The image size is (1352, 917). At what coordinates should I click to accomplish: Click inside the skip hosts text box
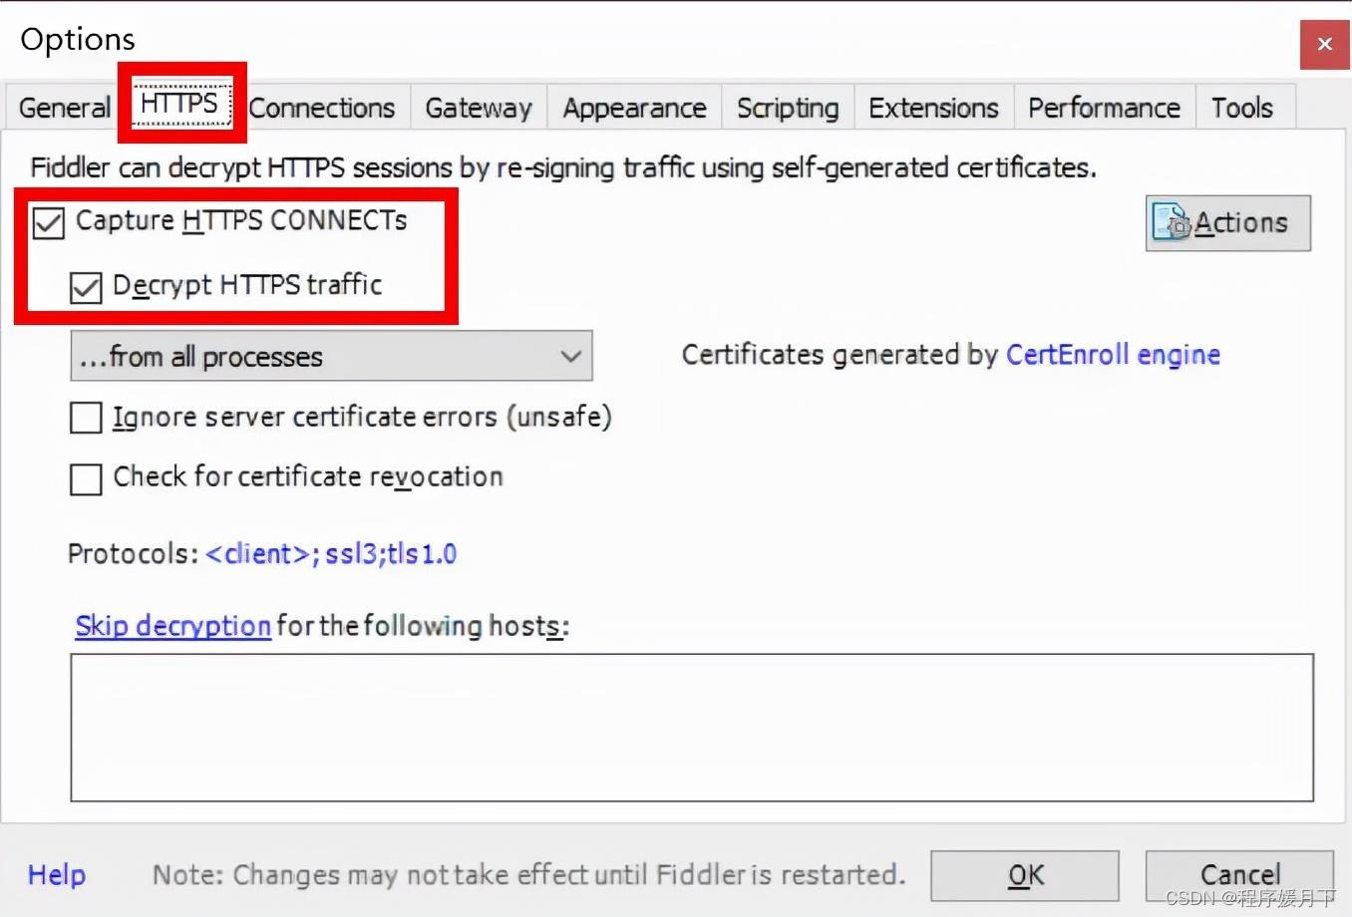[692, 728]
